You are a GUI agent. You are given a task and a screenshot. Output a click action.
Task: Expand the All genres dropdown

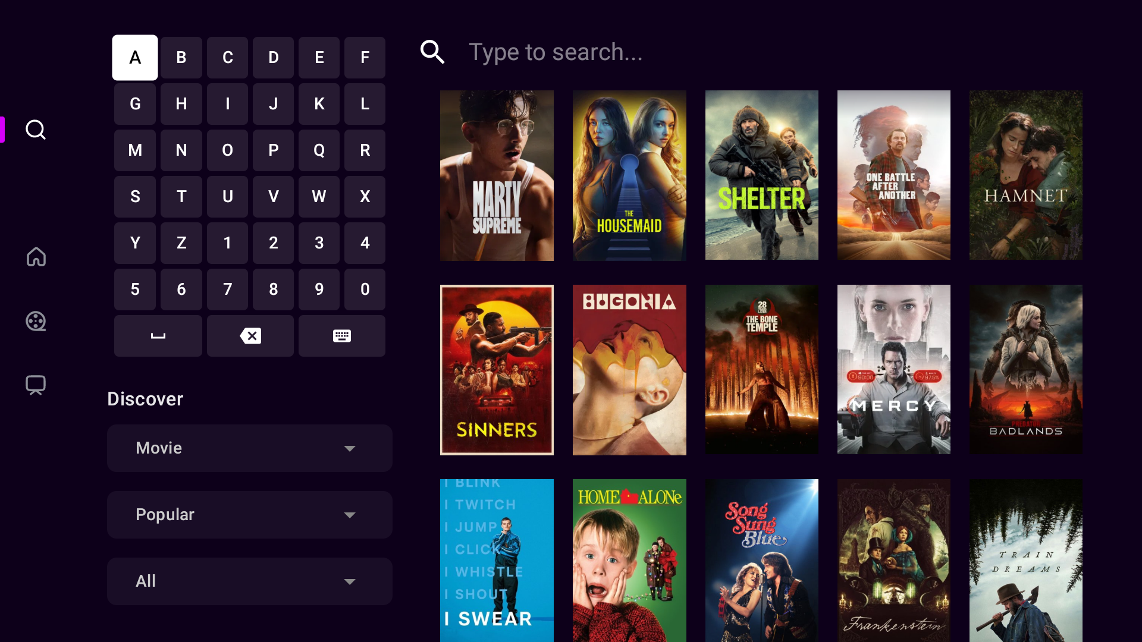(250, 581)
